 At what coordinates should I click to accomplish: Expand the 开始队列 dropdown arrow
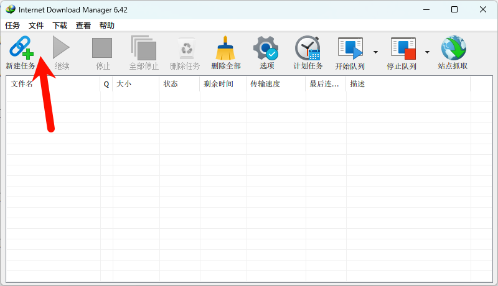pyautogui.click(x=376, y=52)
